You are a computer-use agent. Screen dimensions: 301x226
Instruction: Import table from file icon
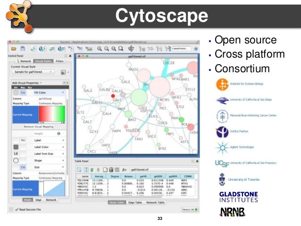tap(52, 49)
